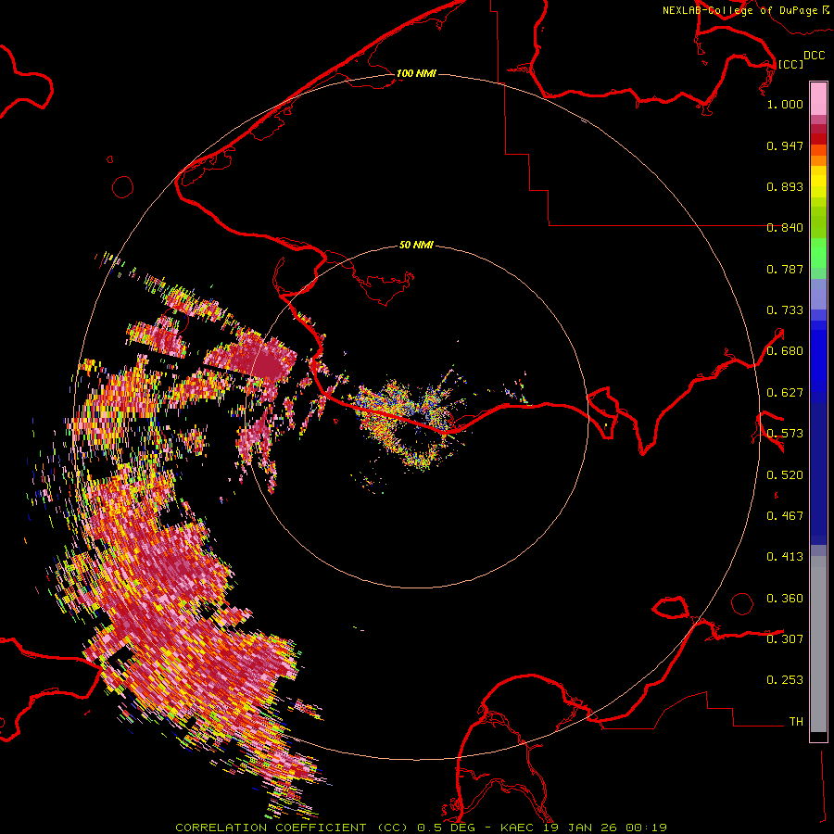Click the 0.840 color scale label

(785, 228)
